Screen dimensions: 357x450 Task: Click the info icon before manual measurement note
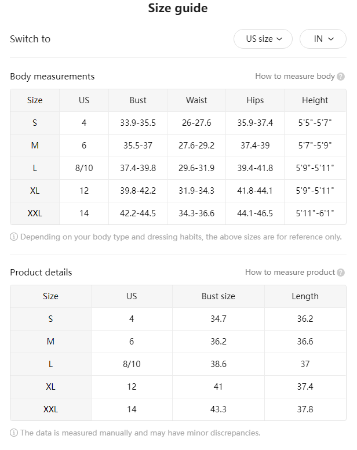(x=14, y=433)
